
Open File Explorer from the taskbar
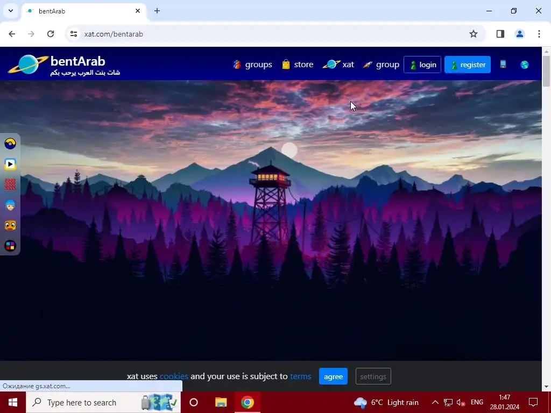(x=221, y=402)
